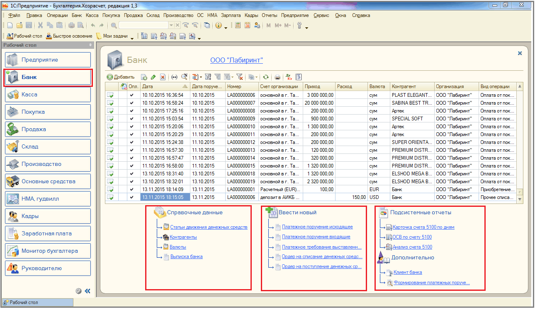Viewport: 535px width, 309px height.
Task: Click the search by number magnifier icon
Action: [184, 77]
